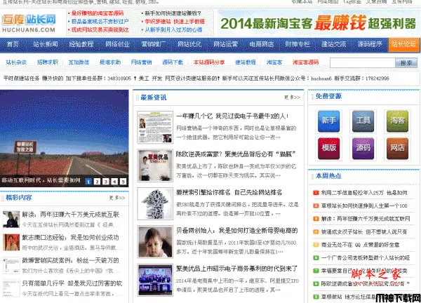Click top link 最好赚钱的淘宝客源码

(98, 13)
